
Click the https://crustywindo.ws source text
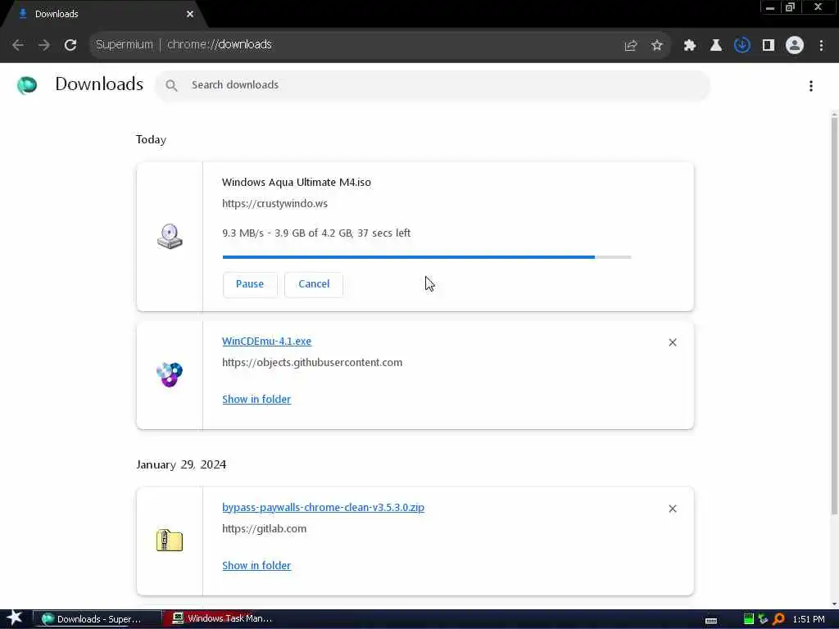click(x=274, y=204)
